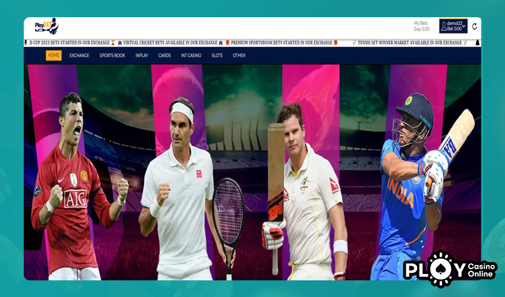Open the INPLAY menu item

coord(142,55)
